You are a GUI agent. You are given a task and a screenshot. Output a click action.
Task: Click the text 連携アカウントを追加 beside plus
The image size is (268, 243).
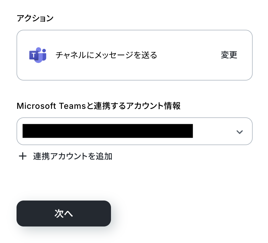(x=73, y=156)
